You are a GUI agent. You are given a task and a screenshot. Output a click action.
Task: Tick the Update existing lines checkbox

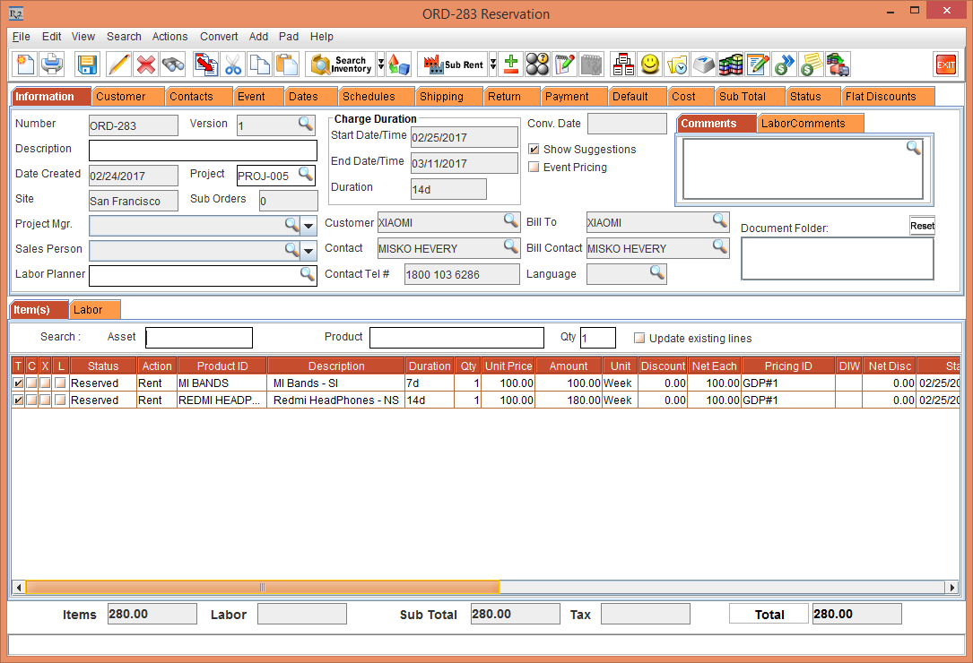click(639, 339)
